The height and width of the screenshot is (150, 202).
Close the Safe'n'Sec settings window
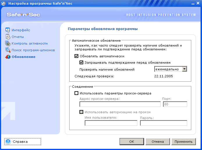point(198,3)
